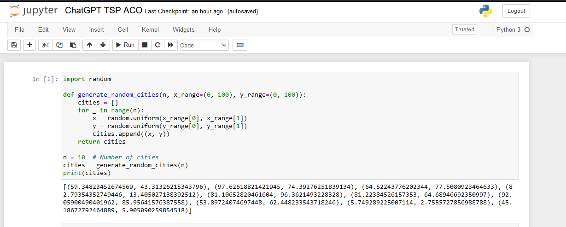Click the Python logo icon
Screen dimensions: 566x227
(485, 11)
